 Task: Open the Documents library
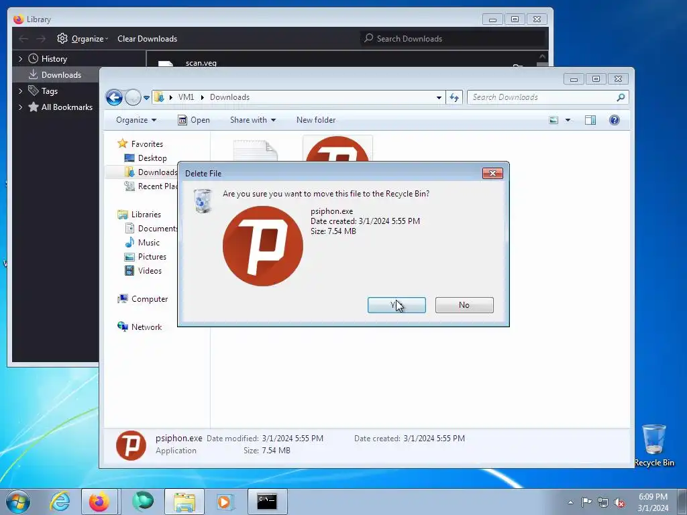click(x=151, y=228)
